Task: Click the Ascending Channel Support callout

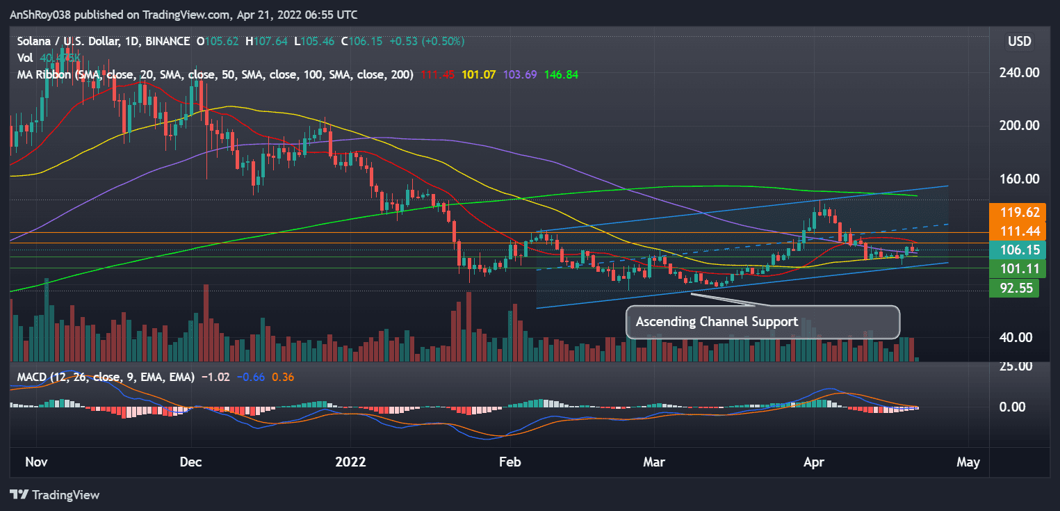Action: [717, 322]
